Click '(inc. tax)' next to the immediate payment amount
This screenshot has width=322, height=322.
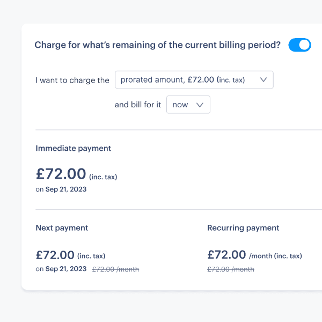[103, 177]
